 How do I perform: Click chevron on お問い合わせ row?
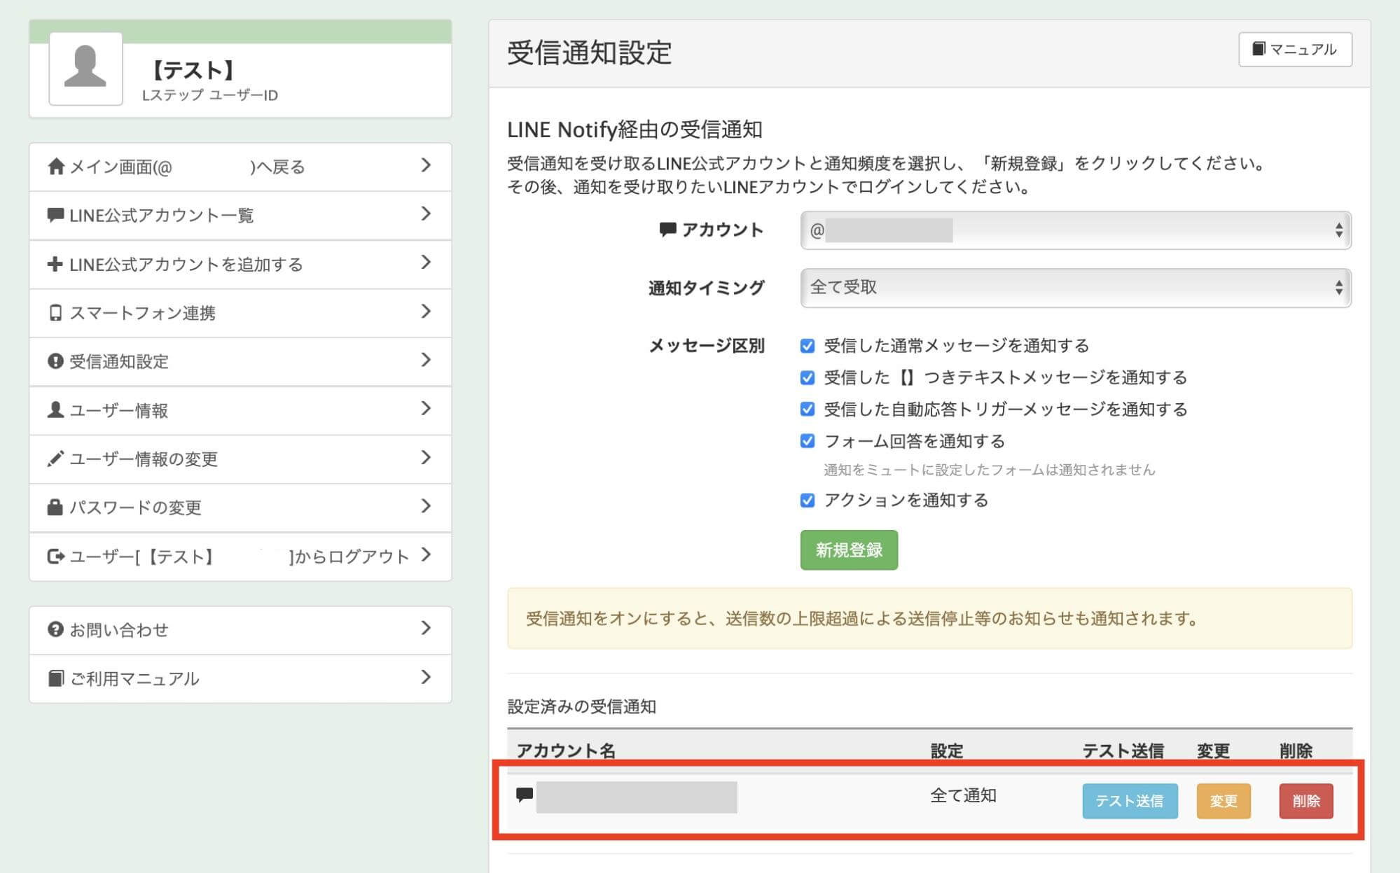coord(426,628)
